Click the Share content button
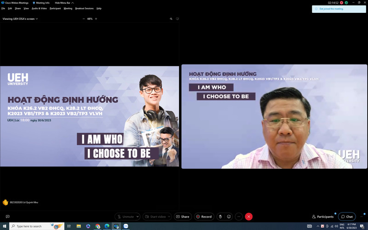Image resolution: width=368 pixels, height=230 pixels. coord(183,217)
